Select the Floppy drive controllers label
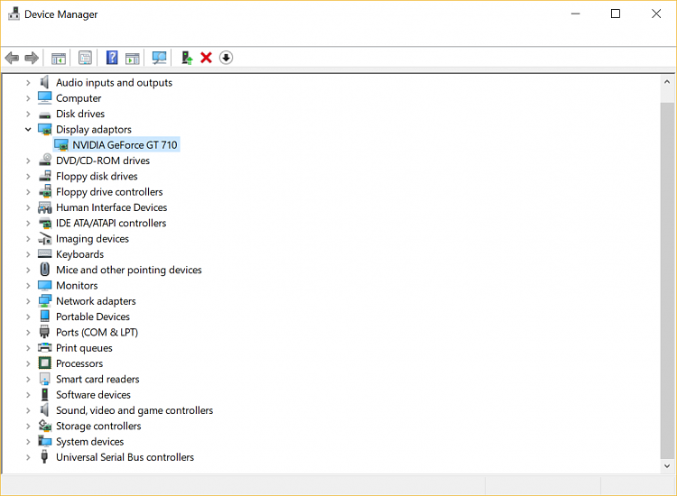677x496 pixels. (x=109, y=192)
